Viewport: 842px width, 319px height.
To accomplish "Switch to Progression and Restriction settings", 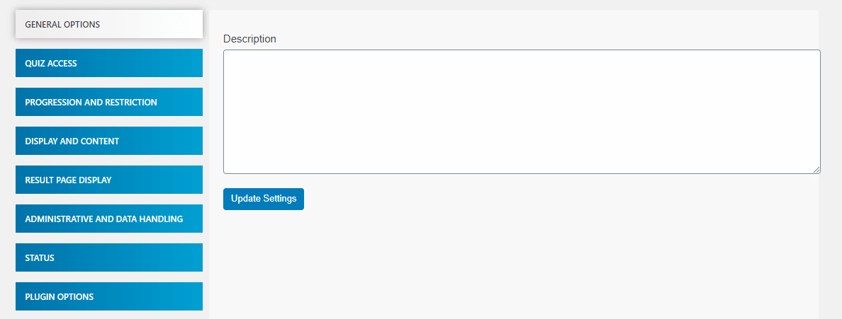I will tap(109, 102).
